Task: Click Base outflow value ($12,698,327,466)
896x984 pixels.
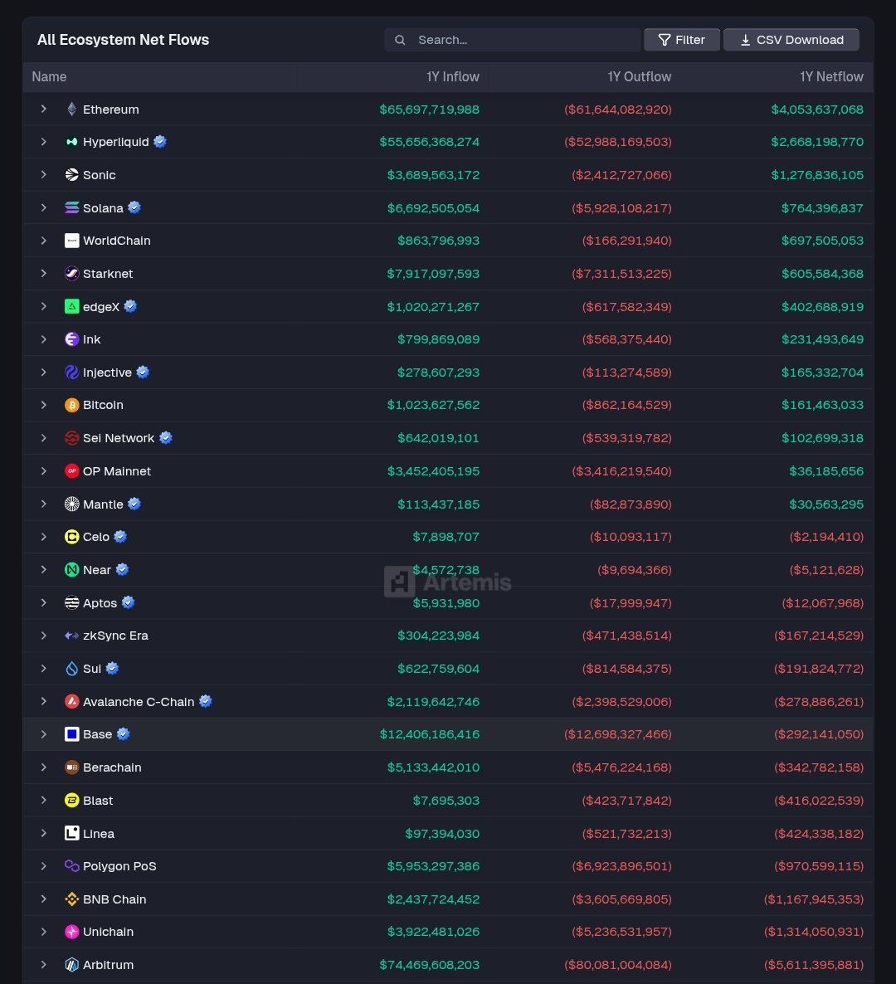Action: (x=618, y=734)
